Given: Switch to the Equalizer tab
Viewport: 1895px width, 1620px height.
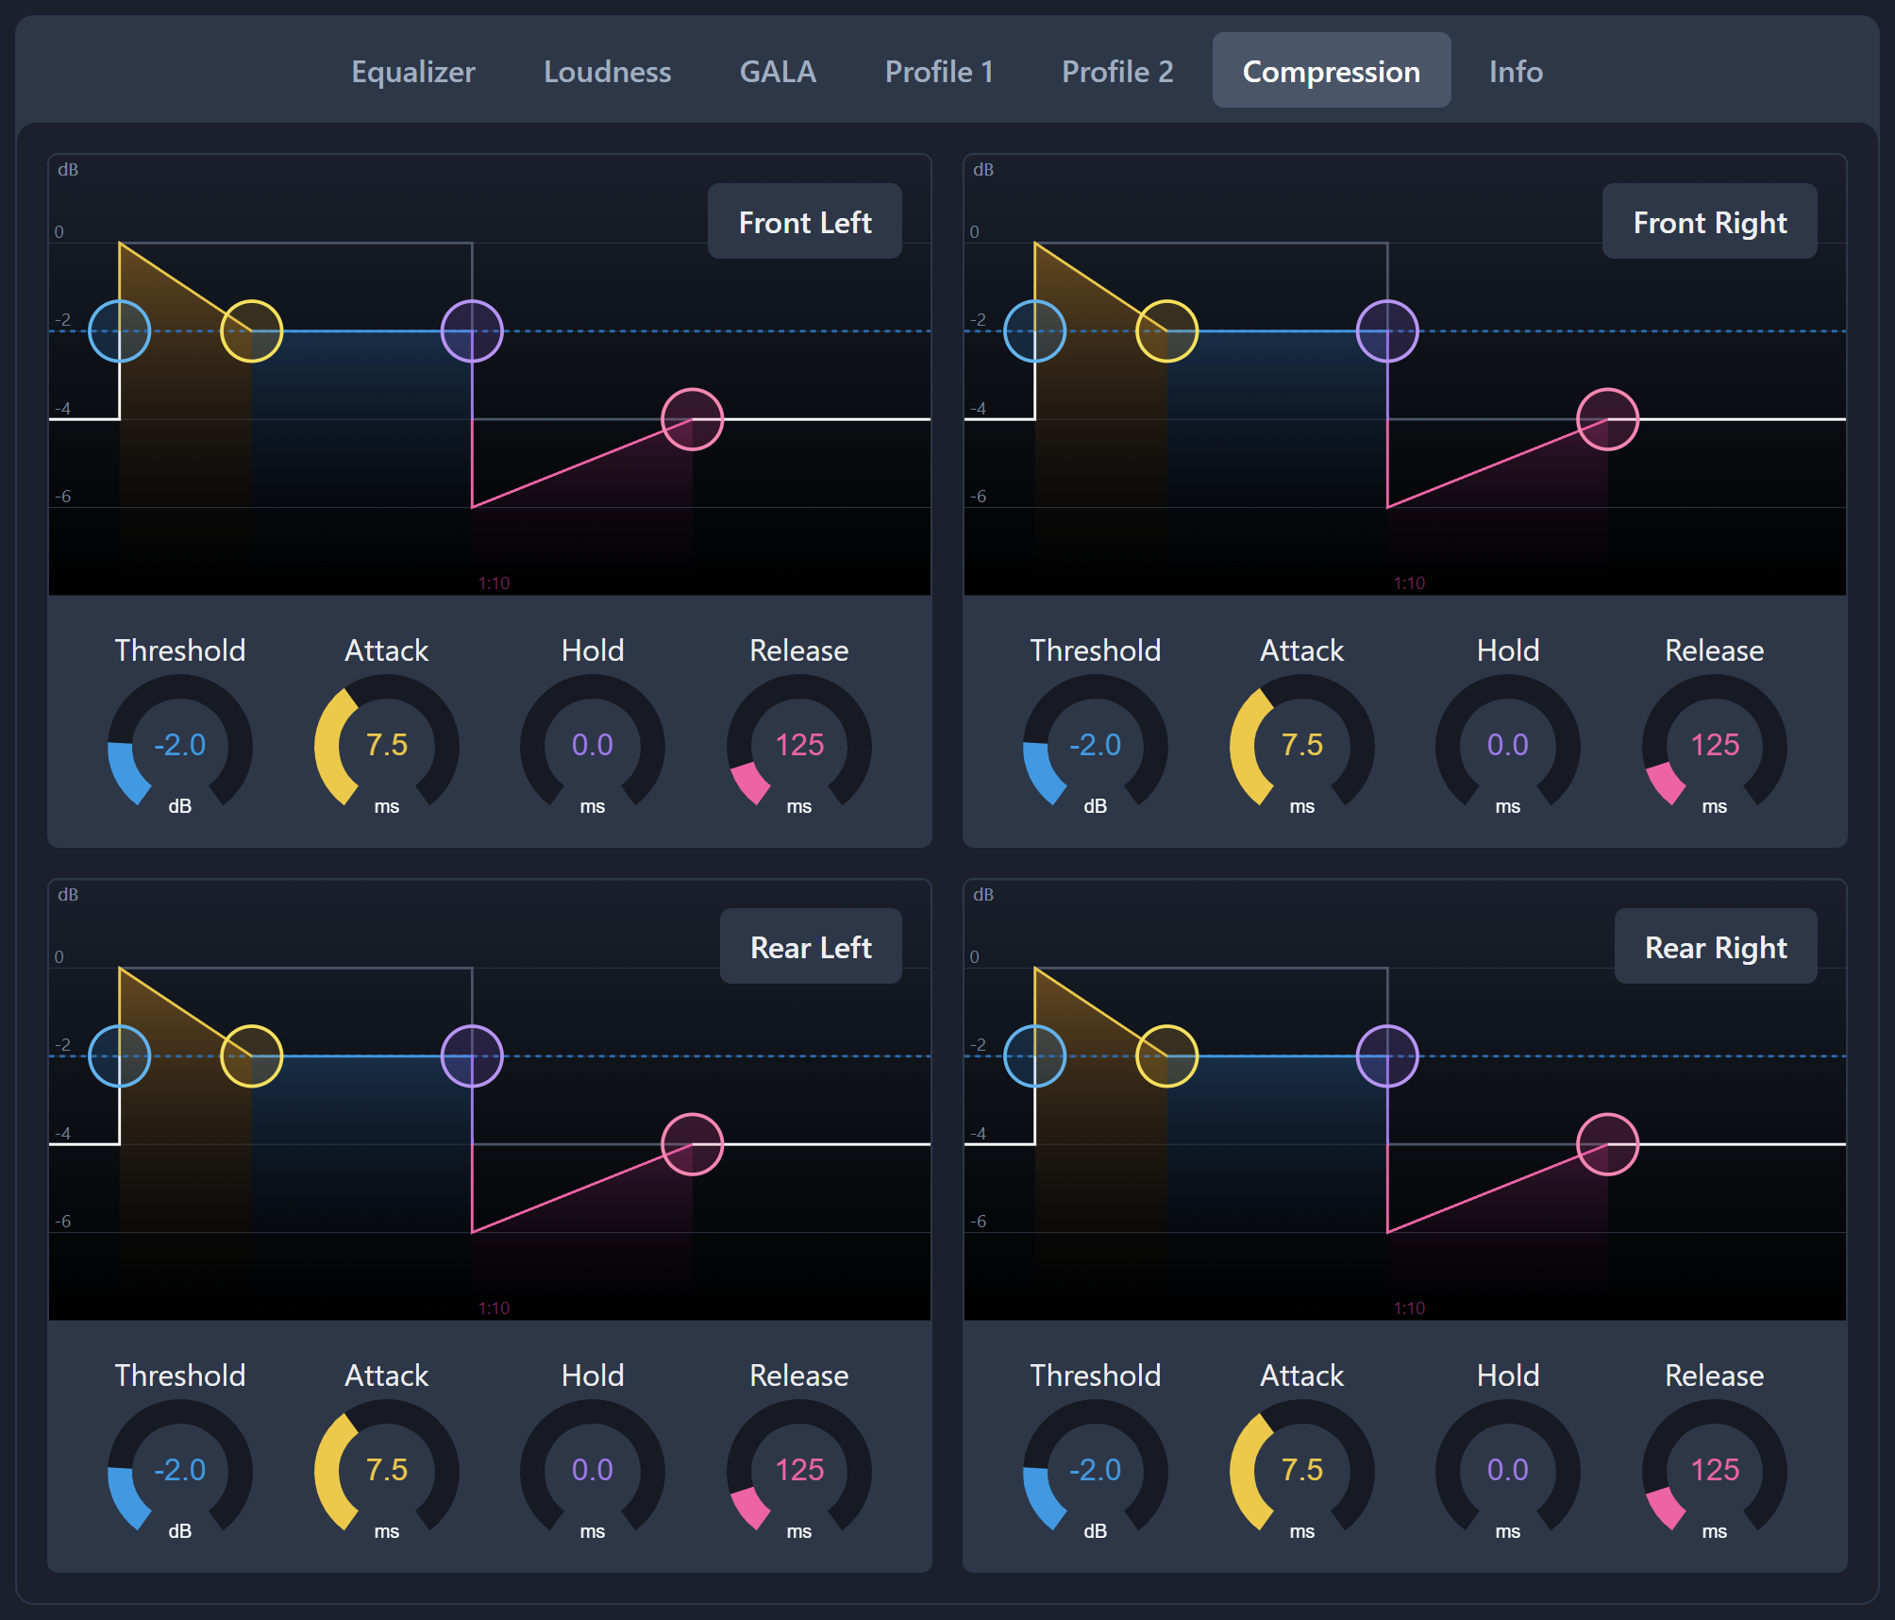Looking at the screenshot, I should click(x=413, y=72).
